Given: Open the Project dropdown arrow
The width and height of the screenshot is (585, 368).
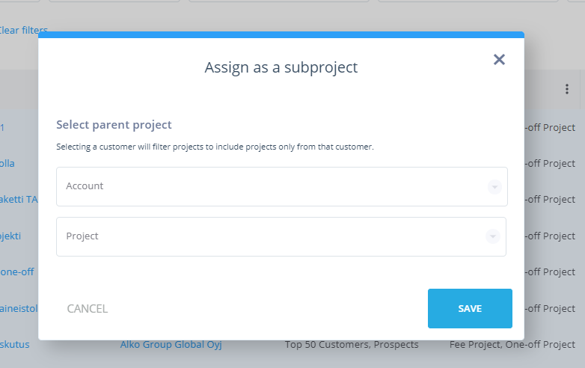Looking at the screenshot, I should click(492, 236).
